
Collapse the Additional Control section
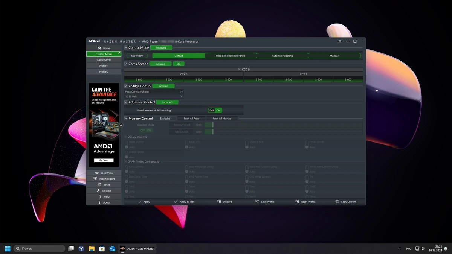[126, 102]
